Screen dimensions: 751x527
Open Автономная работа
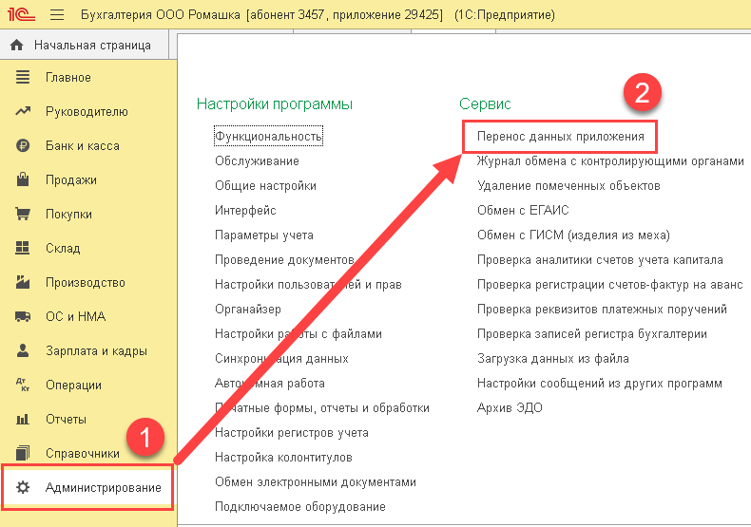click(x=270, y=384)
